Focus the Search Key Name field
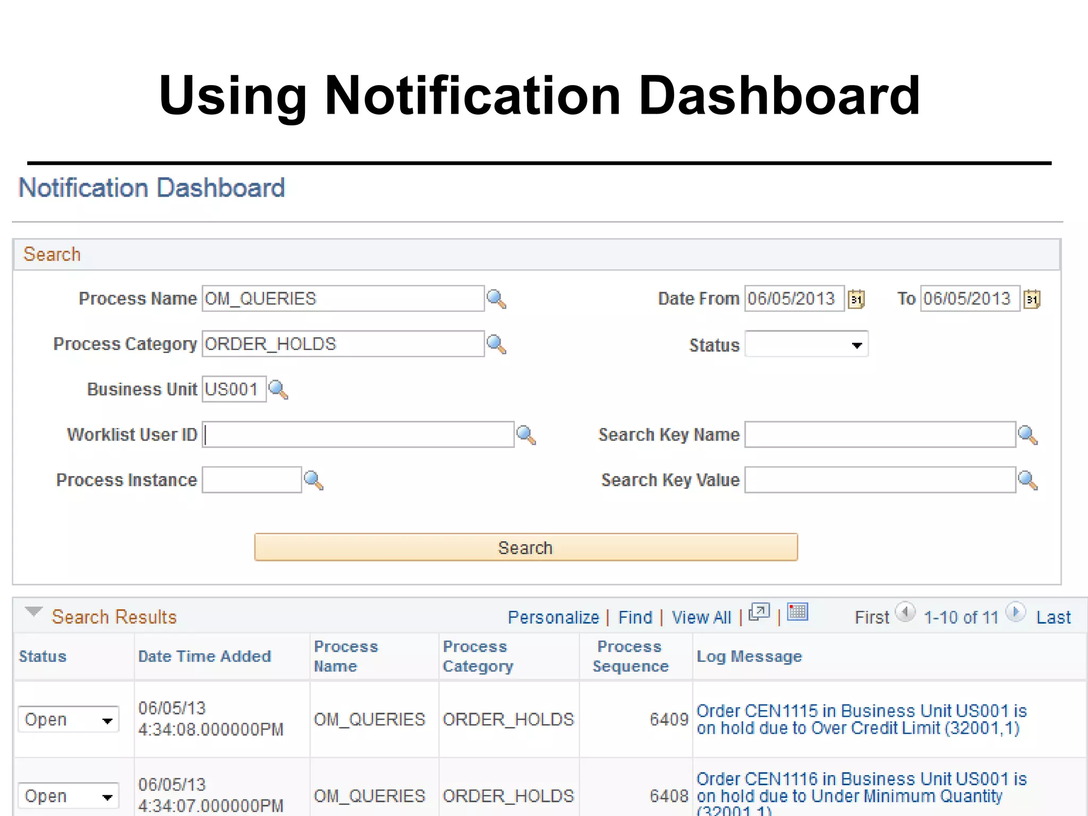The width and height of the screenshot is (1088, 816). tap(880, 435)
